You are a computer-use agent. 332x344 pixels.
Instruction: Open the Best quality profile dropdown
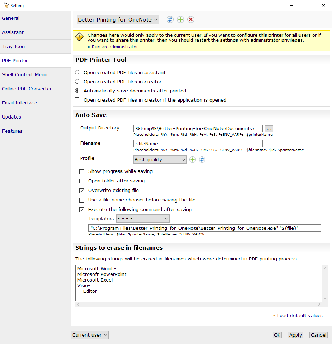click(x=160, y=159)
